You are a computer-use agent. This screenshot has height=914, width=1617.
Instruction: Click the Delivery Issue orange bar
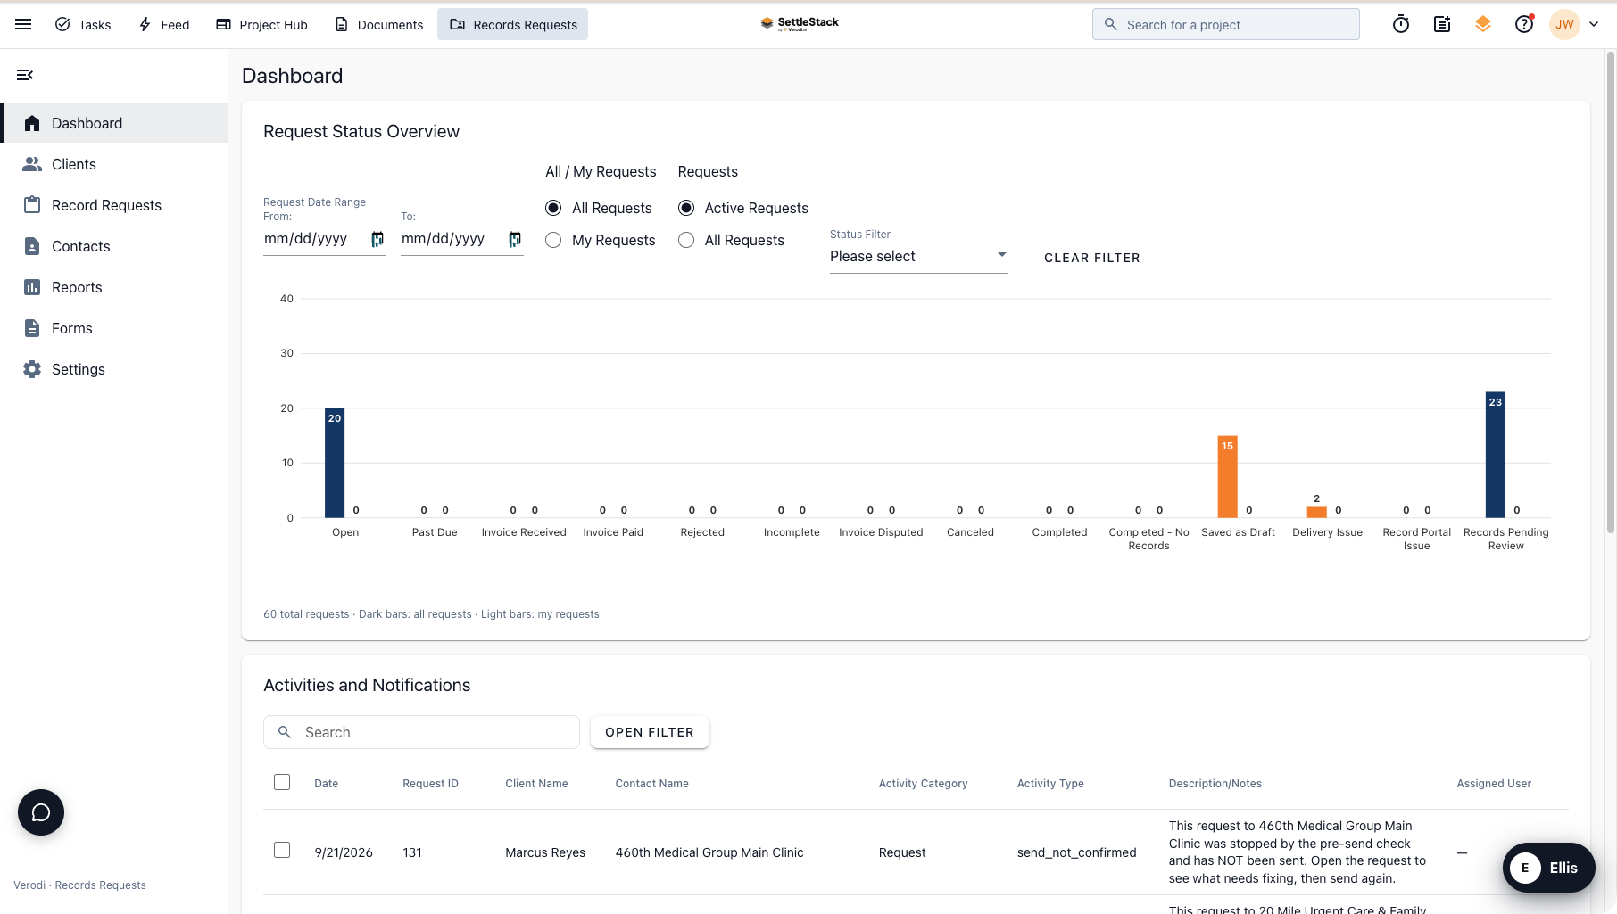click(x=1317, y=512)
